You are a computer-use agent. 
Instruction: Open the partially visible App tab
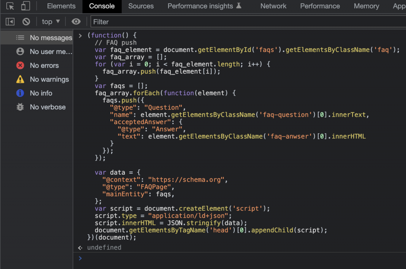pos(399,6)
